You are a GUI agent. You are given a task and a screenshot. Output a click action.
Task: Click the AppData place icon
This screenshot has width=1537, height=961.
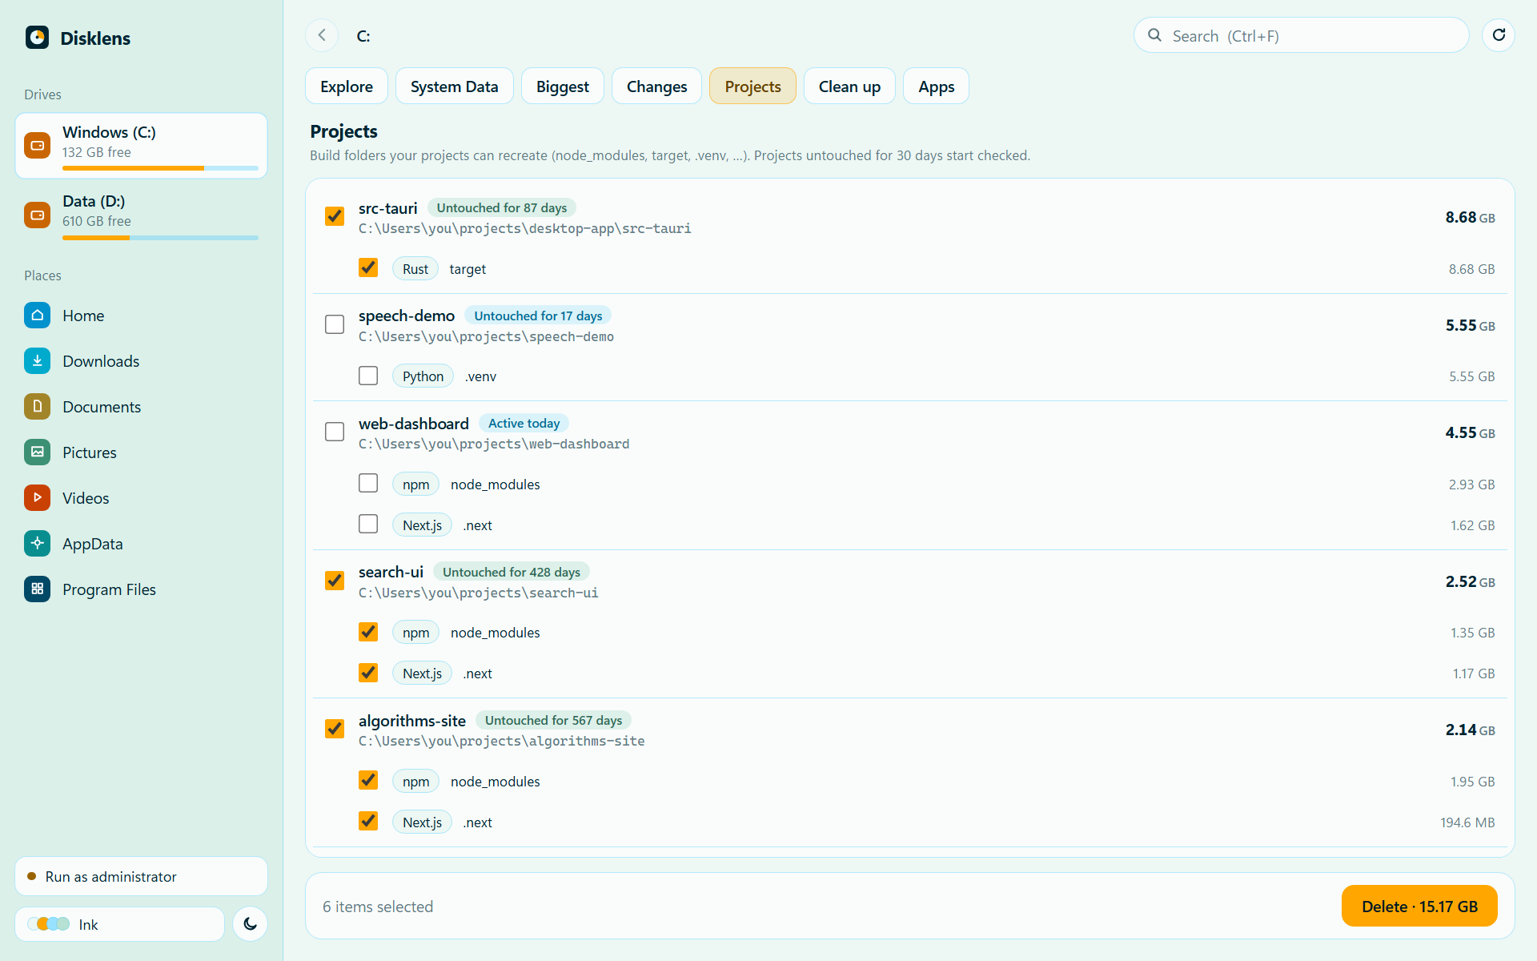[37, 543]
